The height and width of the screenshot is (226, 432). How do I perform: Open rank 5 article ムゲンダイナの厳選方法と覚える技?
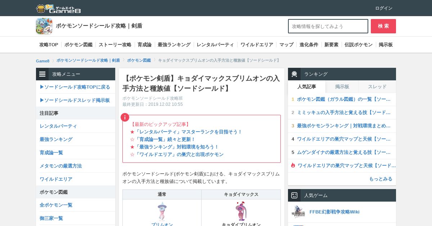(x=344, y=152)
